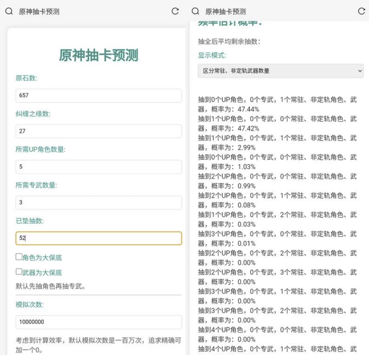Click the 已垫抽数 label
Viewport: 369px width, 355px height.
(30, 221)
